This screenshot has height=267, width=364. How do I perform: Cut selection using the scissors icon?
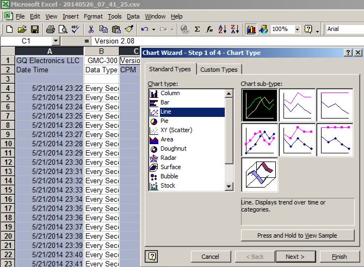[x=91, y=29]
